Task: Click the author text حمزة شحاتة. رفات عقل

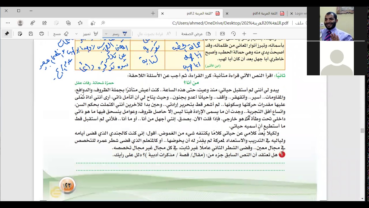Action: [x=94, y=83]
